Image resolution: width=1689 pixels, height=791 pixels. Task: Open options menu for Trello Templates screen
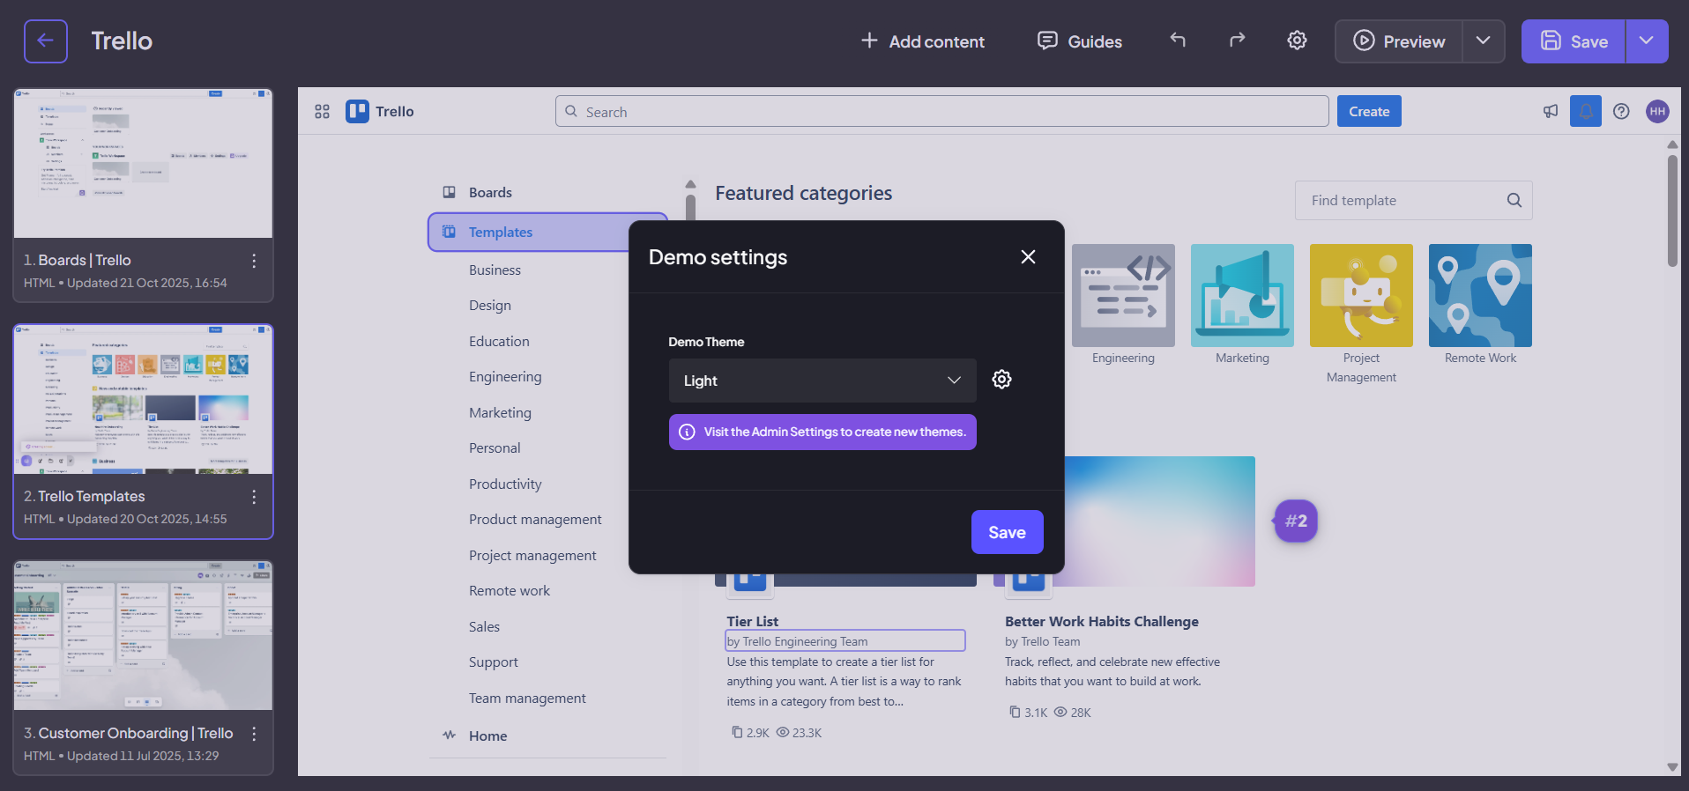(x=254, y=497)
